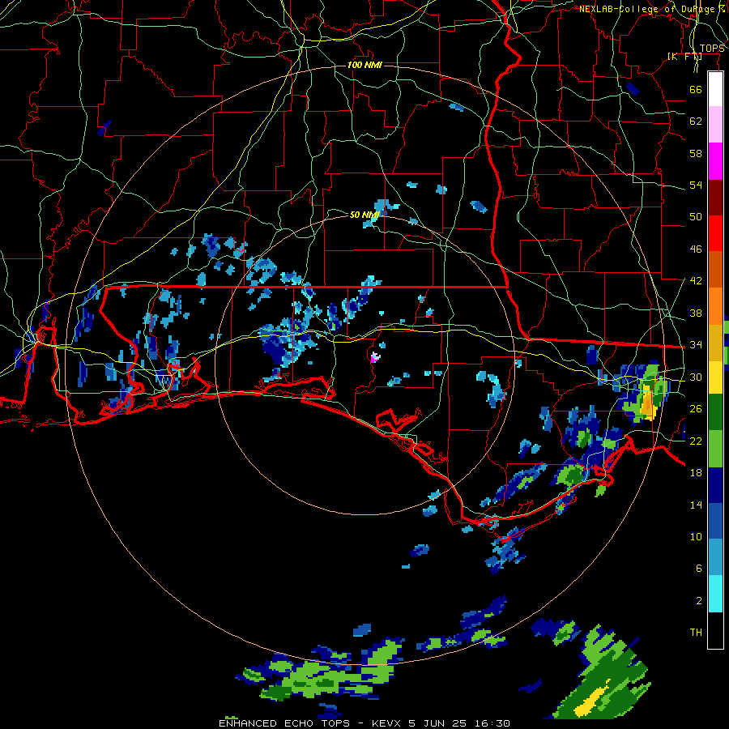Click the TOPS legend title
The image size is (729, 729).
tap(712, 49)
